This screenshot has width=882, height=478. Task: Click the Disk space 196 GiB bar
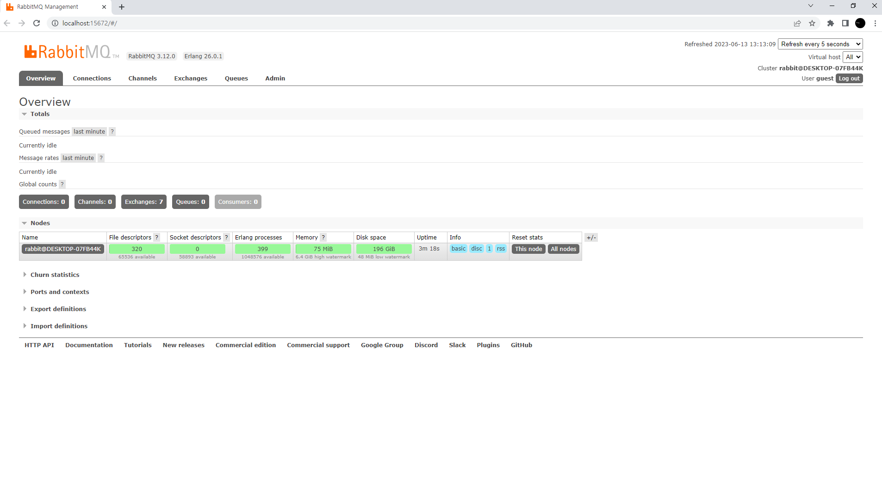(x=384, y=249)
